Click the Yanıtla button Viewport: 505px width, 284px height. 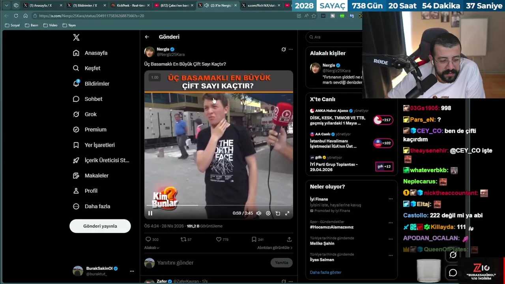[282, 263]
